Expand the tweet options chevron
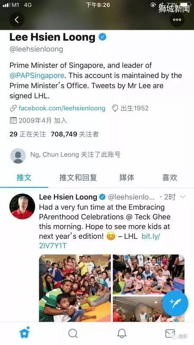The height and width of the screenshot is (345, 194). tap(182, 197)
